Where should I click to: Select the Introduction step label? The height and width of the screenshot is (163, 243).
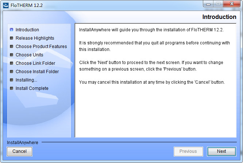(27, 30)
